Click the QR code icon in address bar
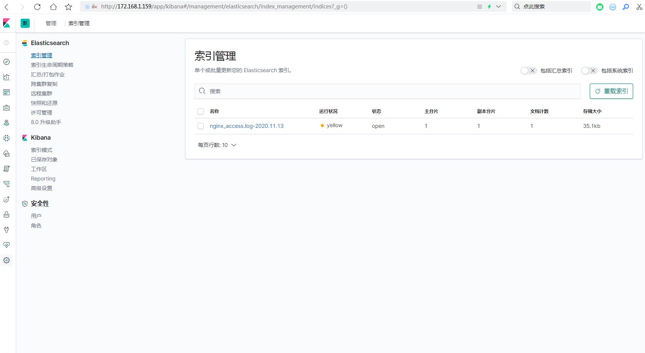Viewport: 645px width, 353px height. click(x=479, y=6)
